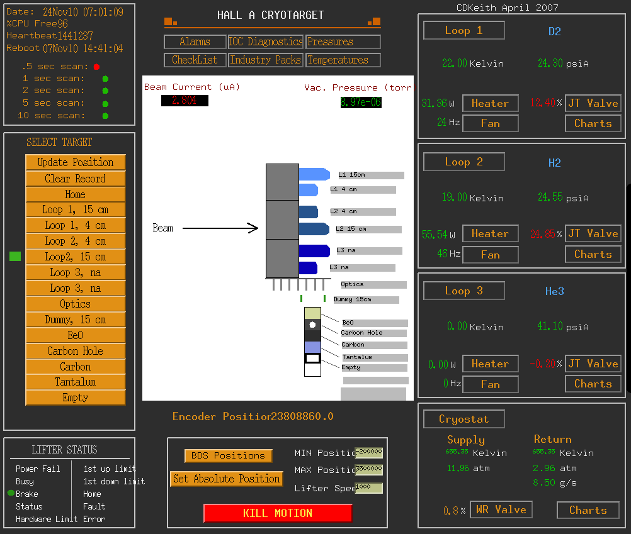Viewport: 631px width, 534px height.
Task: Click the Dummy 15cm diagram label
Action: pyautogui.click(x=366, y=300)
